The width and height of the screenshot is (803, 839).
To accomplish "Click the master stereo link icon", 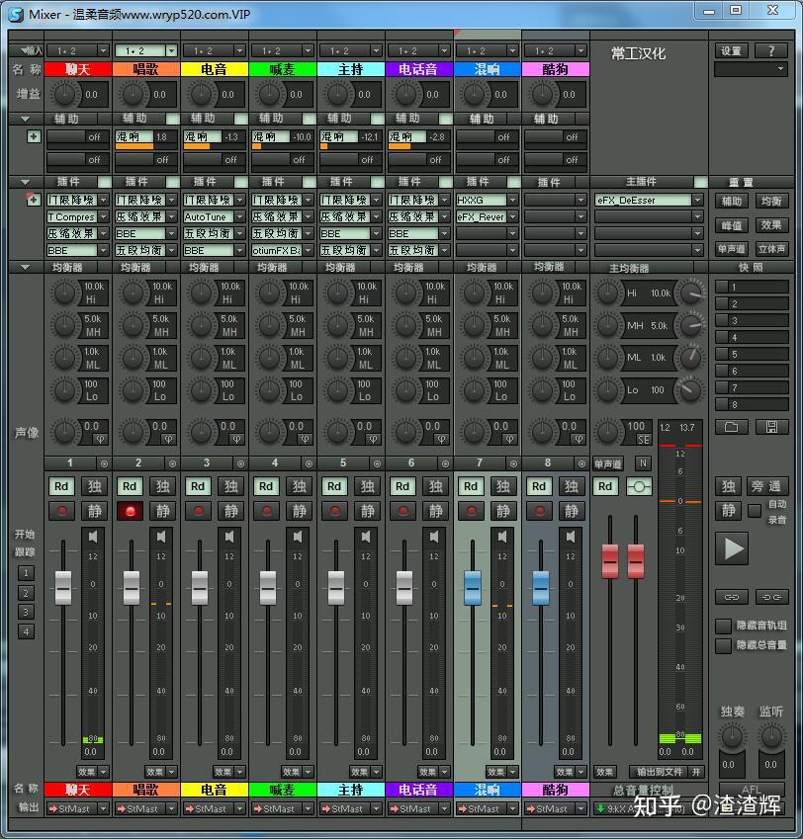I will pos(639,486).
